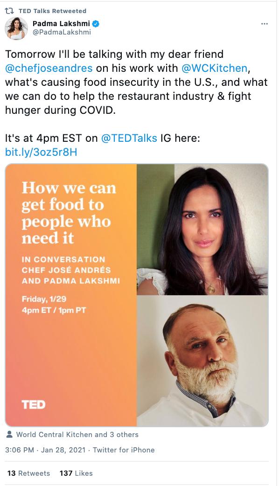Click the blue verified badge
The image size is (279, 486).
click(96, 24)
